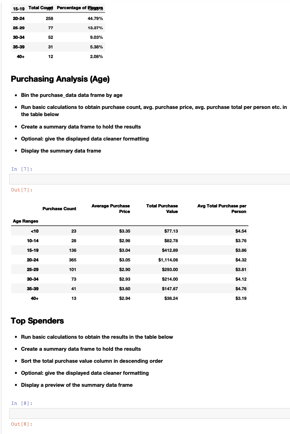Focus the empty In [8] code cell
This screenshot has height=434, width=290.
[149, 413]
